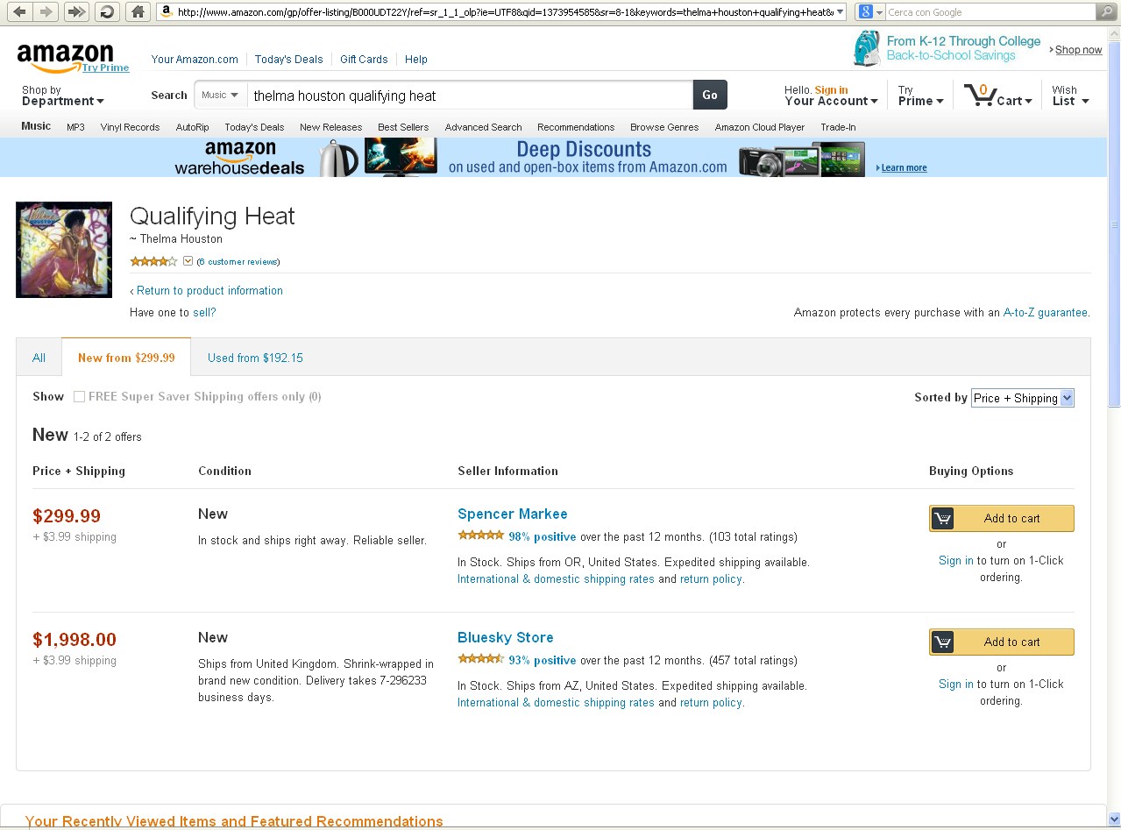This screenshot has height=830, width=1121.
Task: Click Shop now on Back-to-School banner
Action: [x=1078, y=50]
